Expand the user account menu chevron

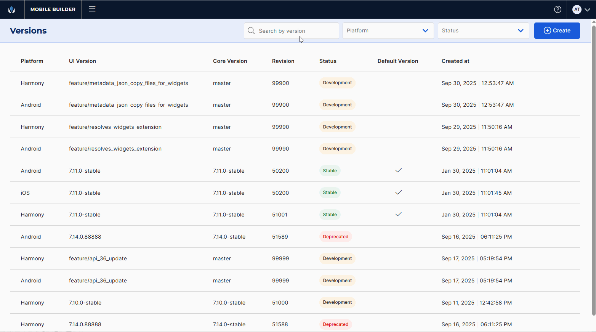[587, 10]
